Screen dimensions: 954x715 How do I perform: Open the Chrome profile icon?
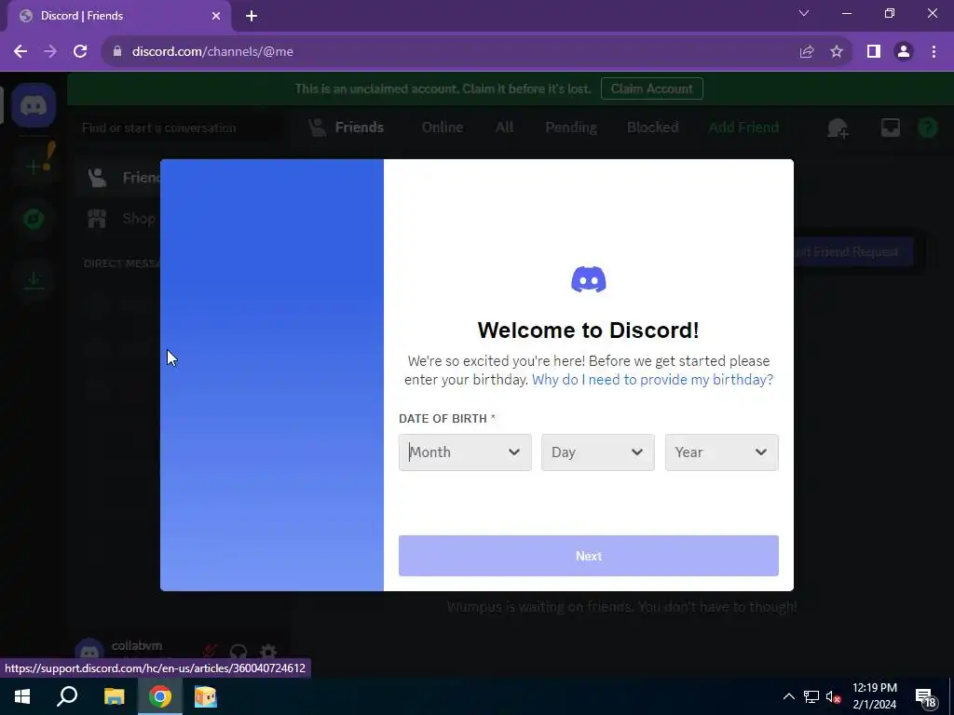[904, 52]
